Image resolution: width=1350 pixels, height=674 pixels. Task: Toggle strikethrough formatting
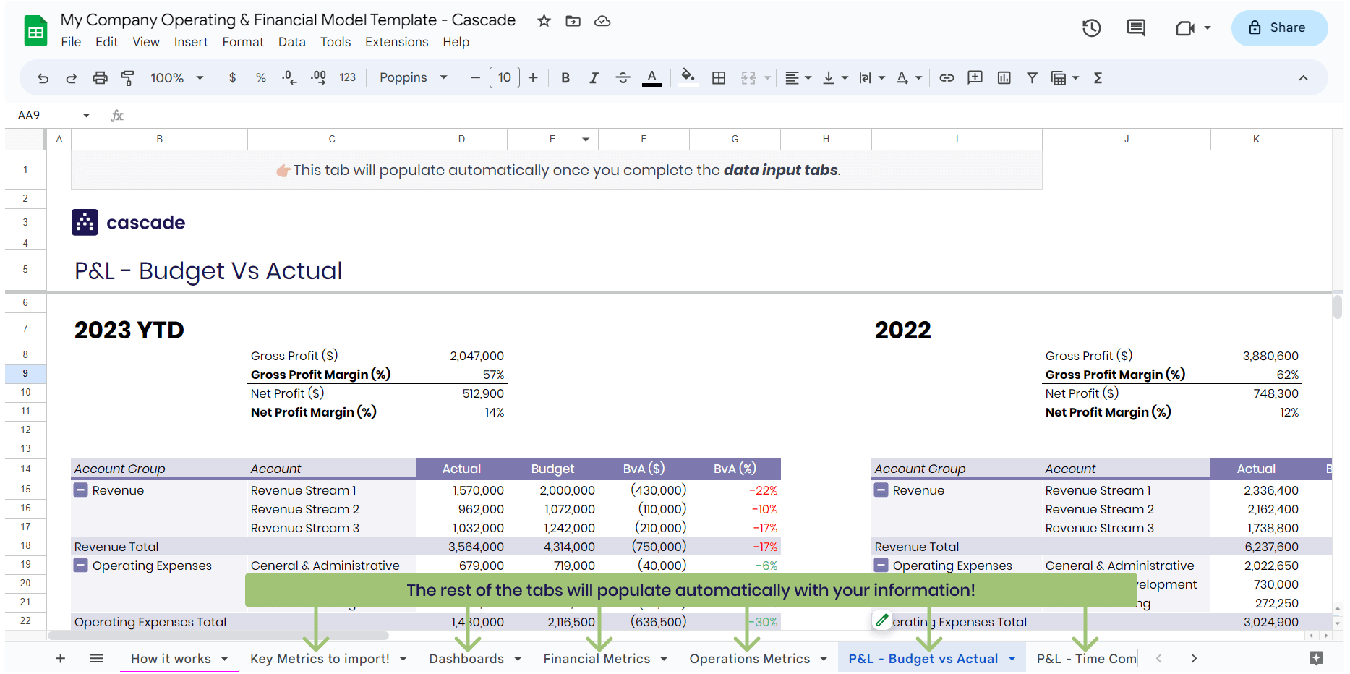(623, 77)
